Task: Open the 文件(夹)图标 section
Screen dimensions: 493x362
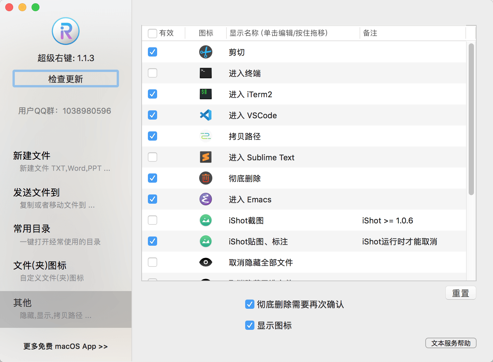Action: 66,271
